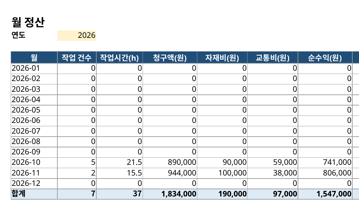Select transport cost 59,000 cell
This screenshot has height=211, width=359.
273,162
